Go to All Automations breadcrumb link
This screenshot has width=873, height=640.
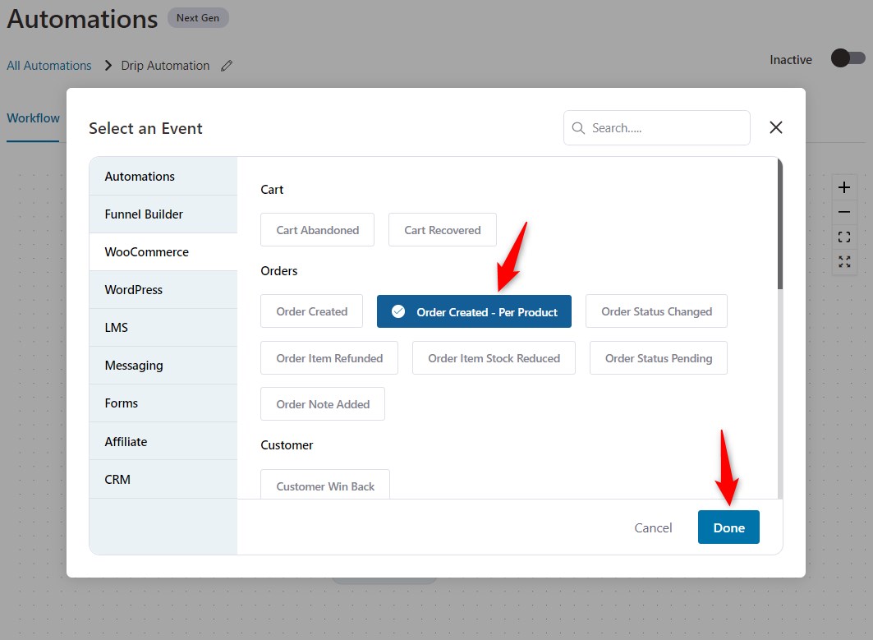coord(49,66)
